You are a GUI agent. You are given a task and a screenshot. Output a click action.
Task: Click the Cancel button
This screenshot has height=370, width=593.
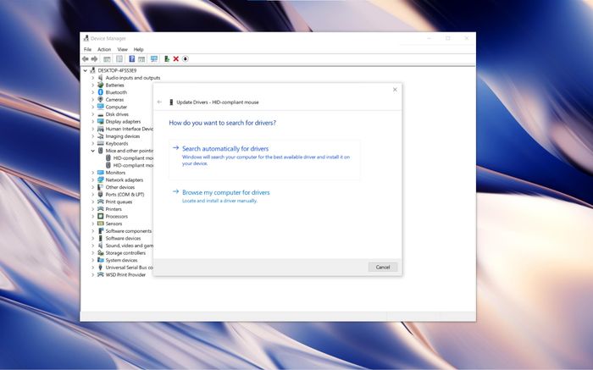click(382, 267)
